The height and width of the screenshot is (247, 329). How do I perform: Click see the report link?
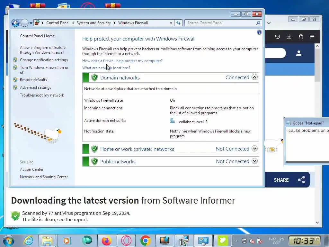[x=72, y=220]
